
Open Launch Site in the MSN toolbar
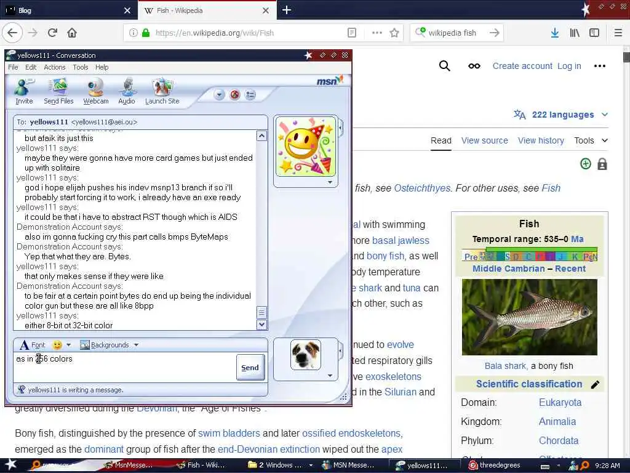[x=162, y=91]
